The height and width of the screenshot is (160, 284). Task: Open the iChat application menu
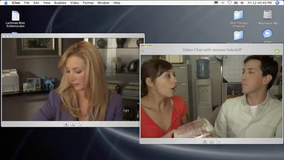click(x=16, y=3)
